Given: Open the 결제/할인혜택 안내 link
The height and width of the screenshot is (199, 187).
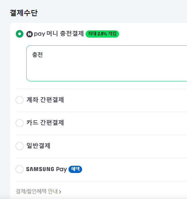Looking at the screenshot, I should (x=36, y=191).
